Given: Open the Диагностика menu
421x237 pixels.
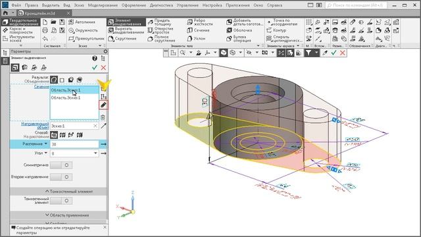Looking at the screenshot, I should (161, 5).
